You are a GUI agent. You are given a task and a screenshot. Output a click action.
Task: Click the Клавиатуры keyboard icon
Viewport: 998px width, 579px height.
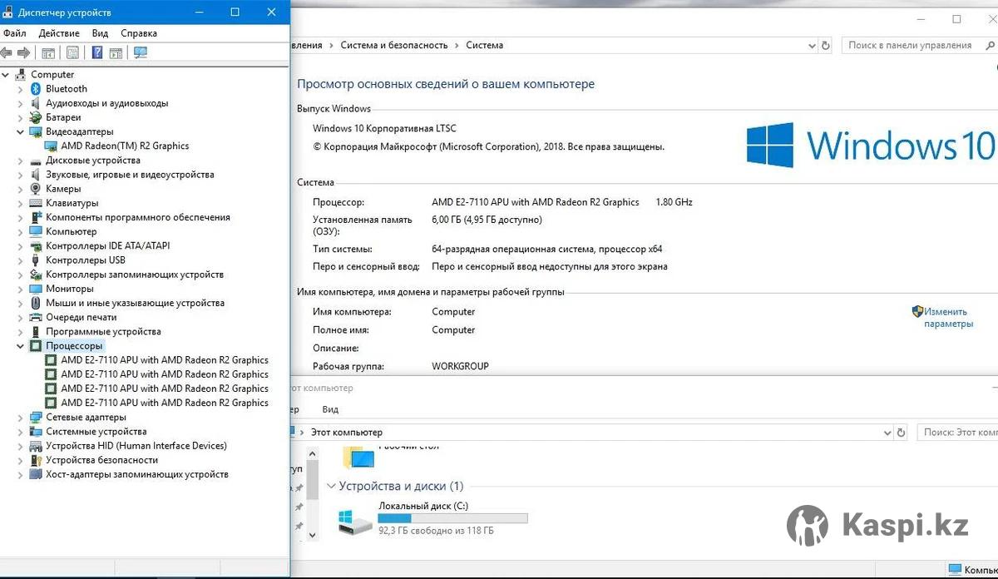[36, 203]
